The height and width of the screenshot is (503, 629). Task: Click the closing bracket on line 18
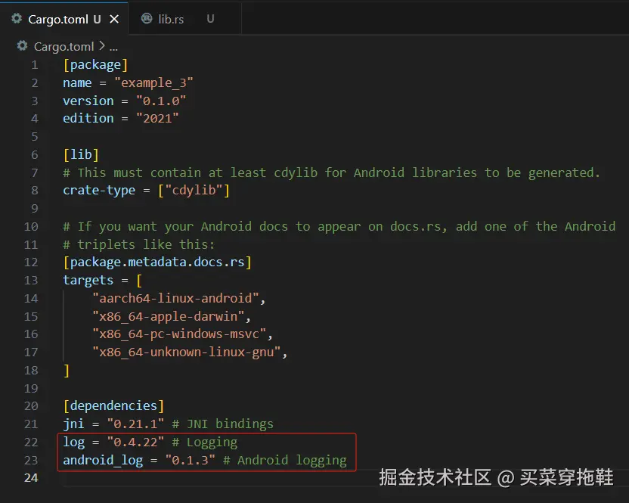click(x=67, y=370)
